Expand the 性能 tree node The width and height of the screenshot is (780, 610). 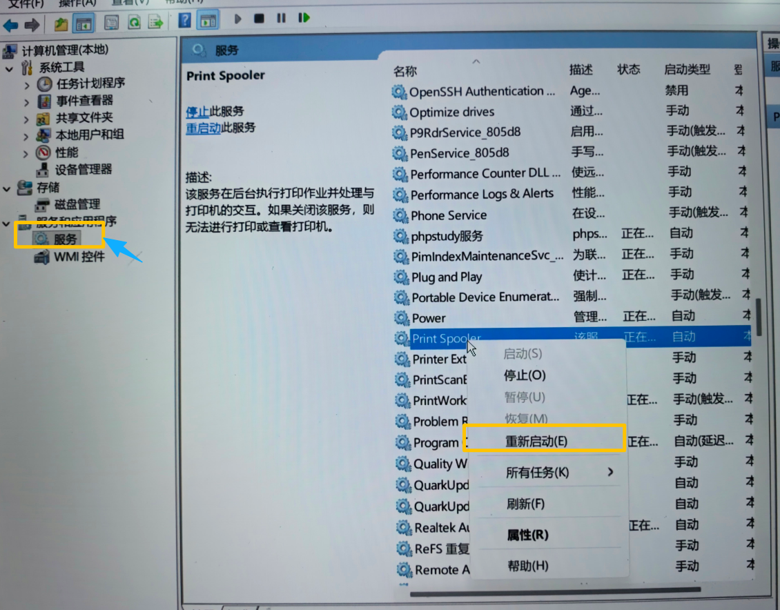[x=26, y=154]
